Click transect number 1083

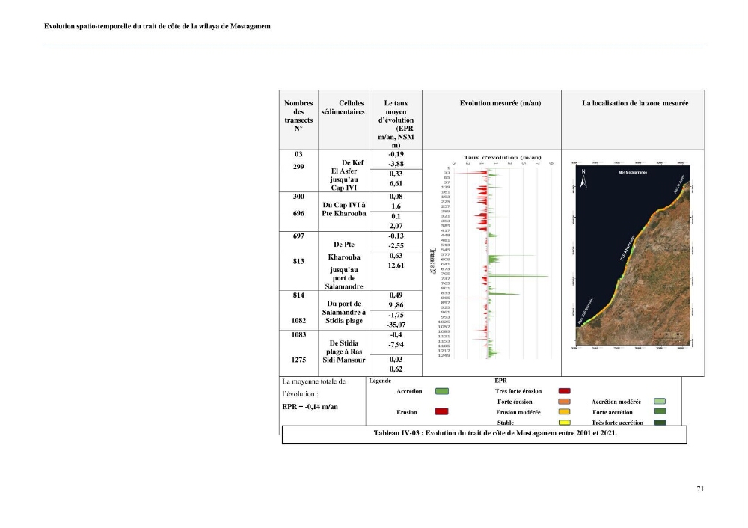298,335
